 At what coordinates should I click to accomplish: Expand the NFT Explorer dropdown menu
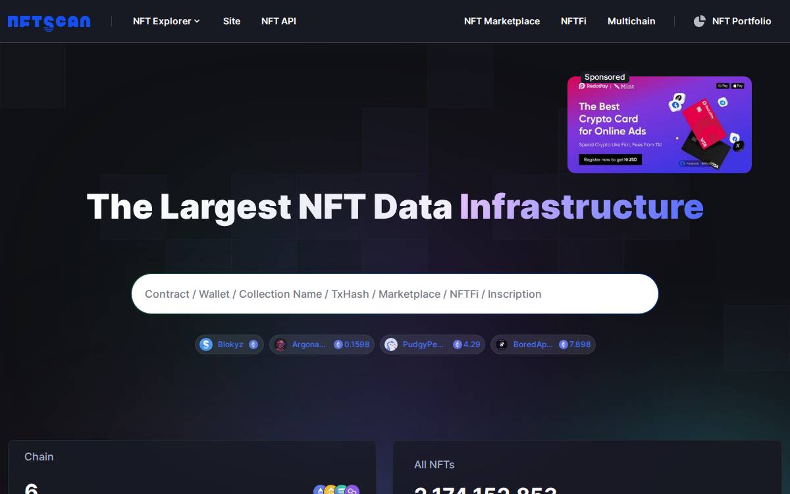167,21
